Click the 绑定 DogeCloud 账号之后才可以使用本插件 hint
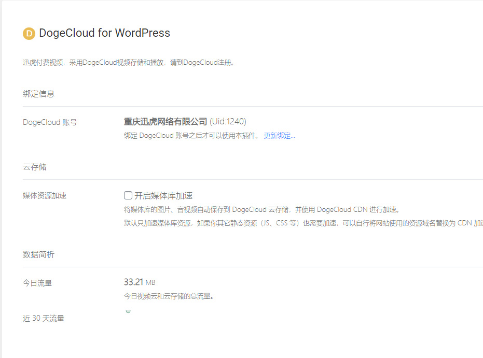This screenshot has height=358, width=483. coord(191,136)
